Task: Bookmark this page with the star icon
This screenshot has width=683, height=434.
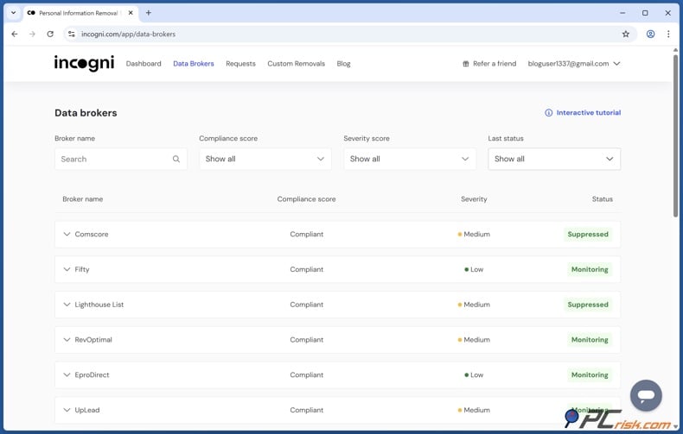Action: pyautogui.click(x=626, y=35)
